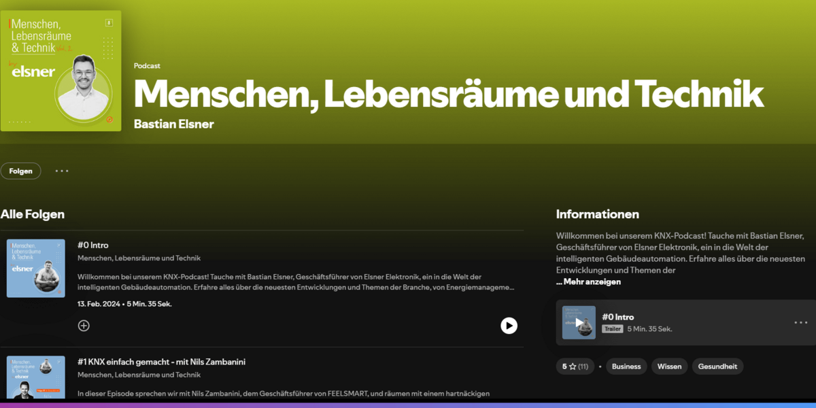Viewport: 816px width, 408px height.
Task: Open the 5-star rating pill with 11 ratings
Action: pos(575,367)
